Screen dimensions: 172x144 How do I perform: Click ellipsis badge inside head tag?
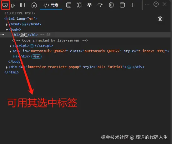pyautogui.click(x=24, y=24)
